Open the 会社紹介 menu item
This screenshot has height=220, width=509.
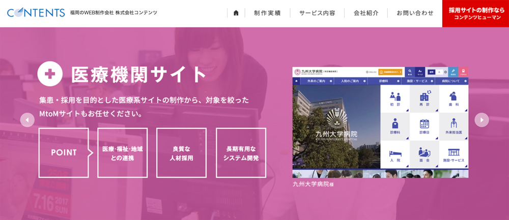pos(366,13)
